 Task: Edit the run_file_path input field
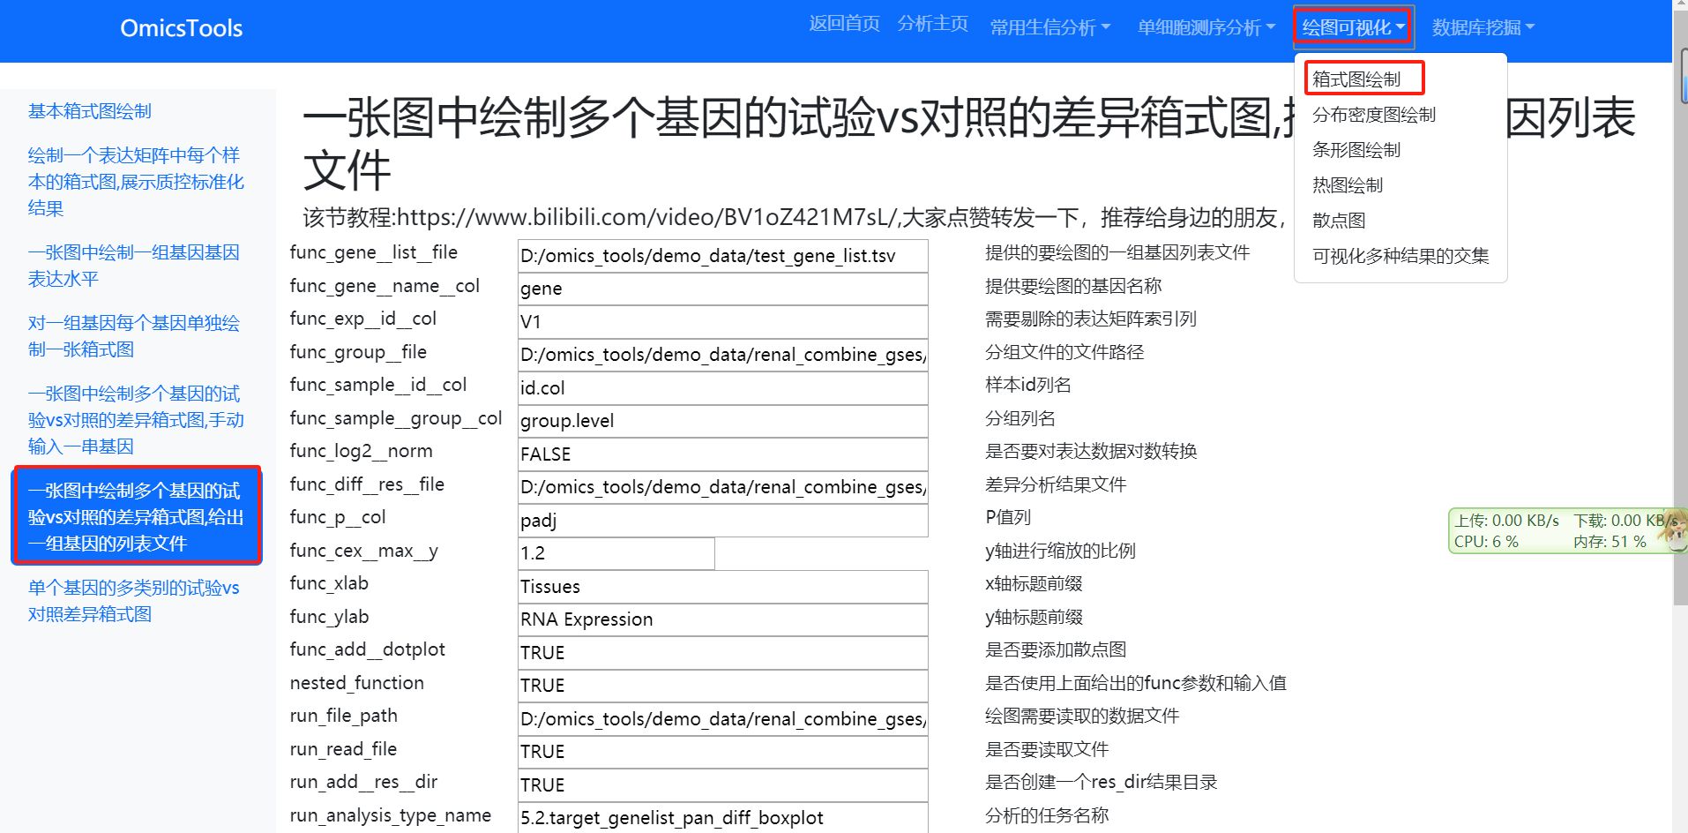(722, 719)
